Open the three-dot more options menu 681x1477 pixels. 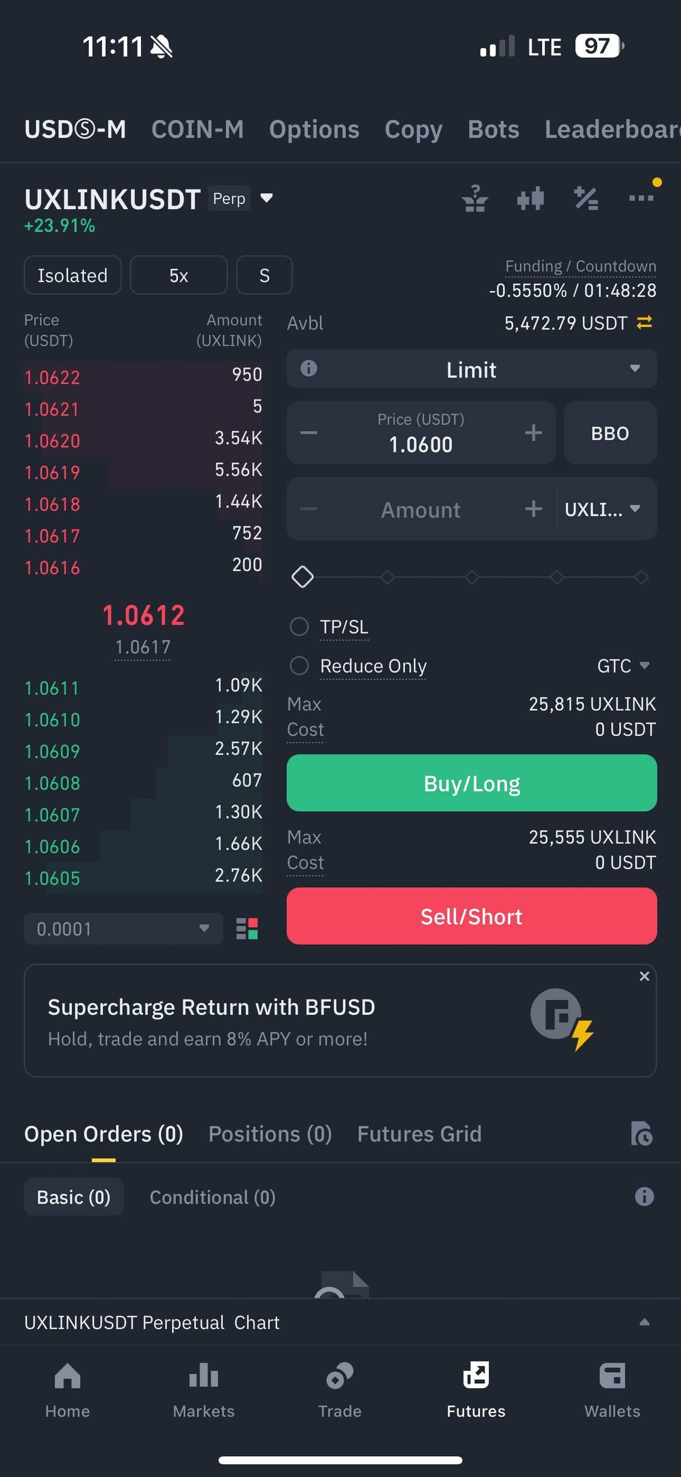coord(641,199)
